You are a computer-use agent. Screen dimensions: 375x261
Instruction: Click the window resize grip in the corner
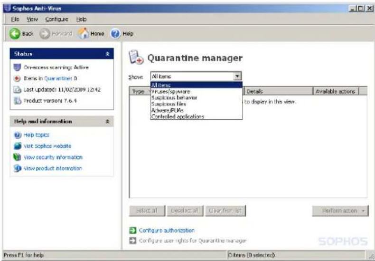(371, 256)
